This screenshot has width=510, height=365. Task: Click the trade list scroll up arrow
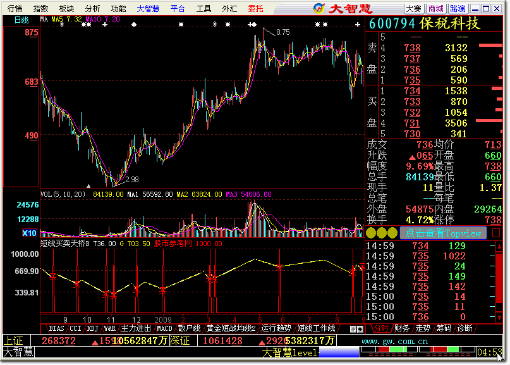click(499, 247)
